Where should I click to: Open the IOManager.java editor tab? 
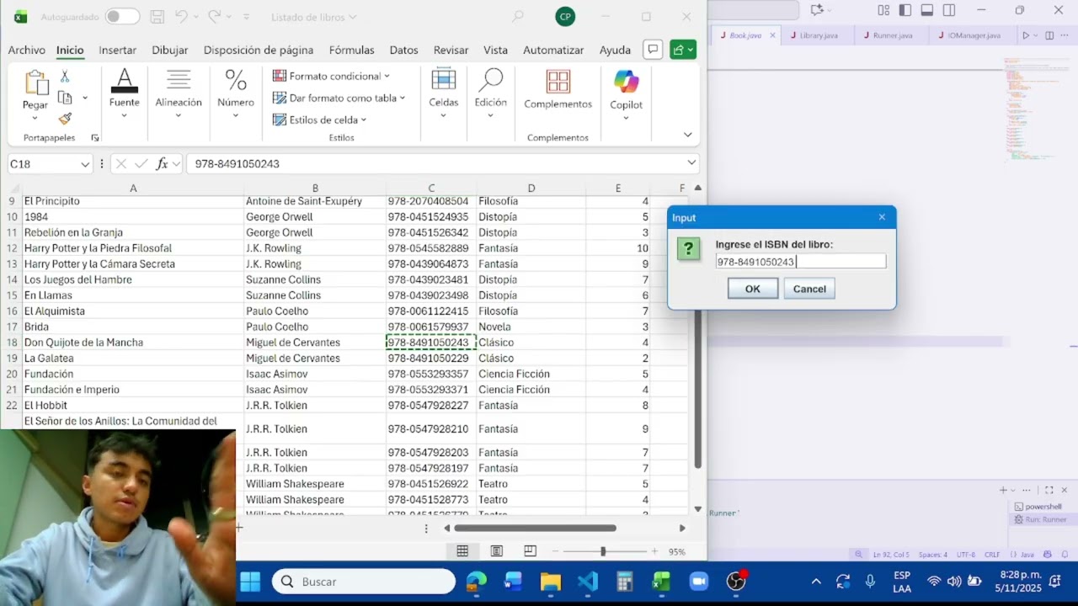[974, 35]
